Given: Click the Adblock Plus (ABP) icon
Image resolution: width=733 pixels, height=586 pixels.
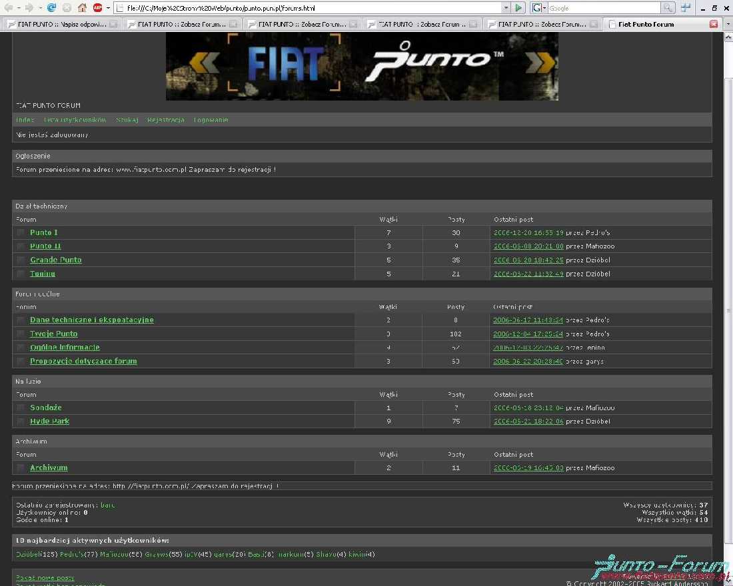Looking at the screenshot, I should [x=98, y=8].
